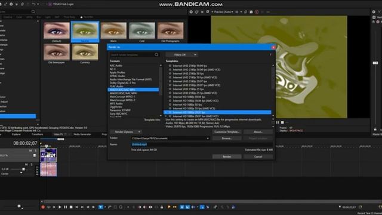Image resolution: width=382 pixels, height=215 pixels.
Task: Click the Insert Marker flag icon
Action: [x=169, y=207]
